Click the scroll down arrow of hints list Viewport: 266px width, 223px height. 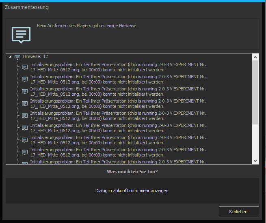coord(255,161)
